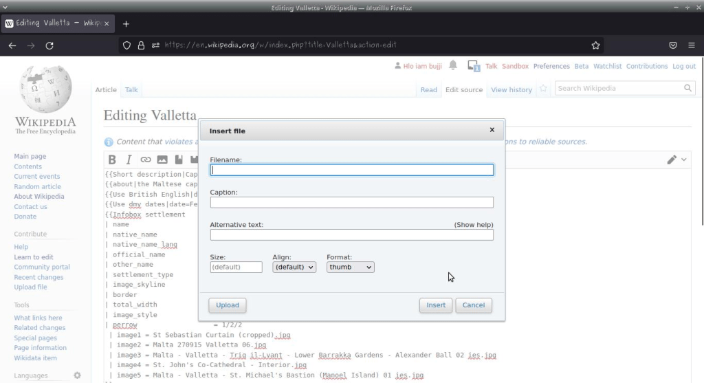Close the Insert file dialog with X
Screen dimensions: 704x383
(x=492, y=129)
